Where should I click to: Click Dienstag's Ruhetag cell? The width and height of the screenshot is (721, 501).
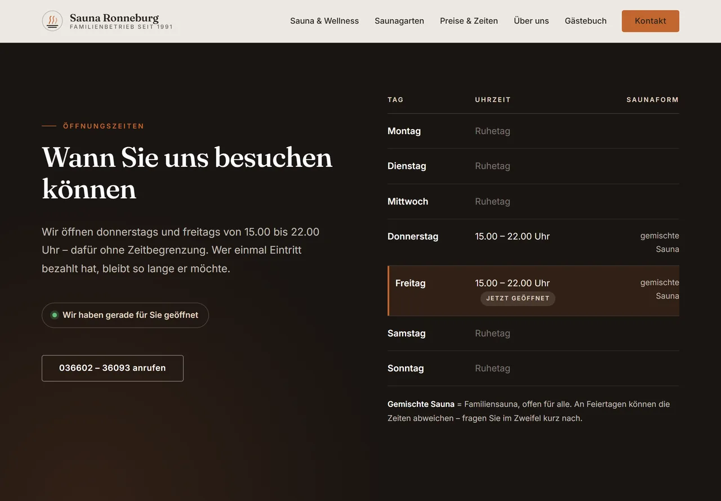(x=492, y=166)
